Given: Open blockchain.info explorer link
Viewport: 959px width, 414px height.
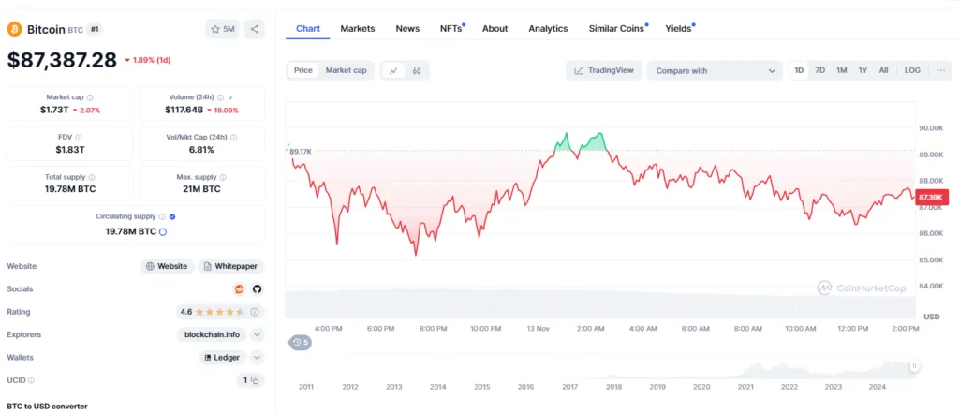Looking at the screenshot, I should [x=213, y=334].
